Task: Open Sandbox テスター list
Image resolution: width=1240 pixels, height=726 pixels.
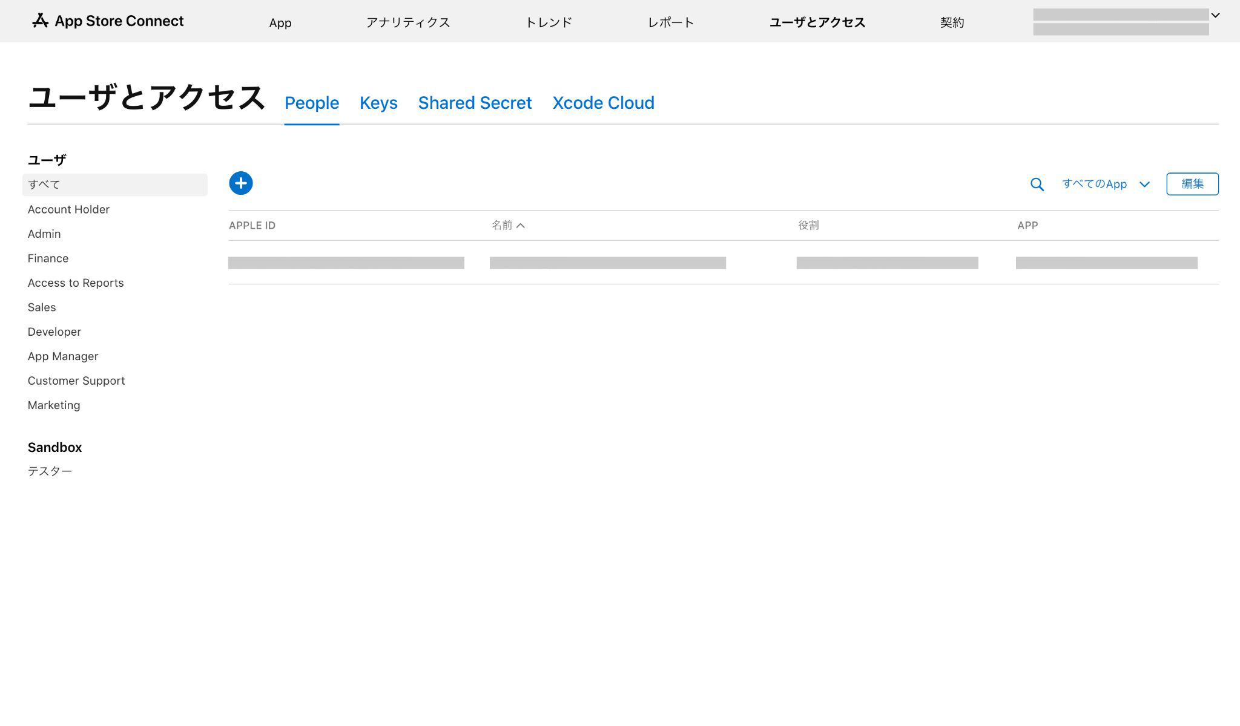Action: tap(50, 471)
